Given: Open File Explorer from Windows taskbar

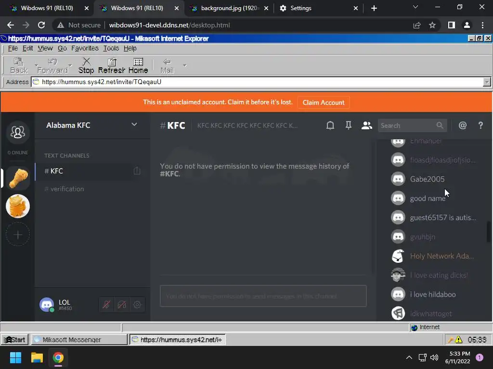Looking at the screenshot, I should pyautogui.click(x=37, y=357).
